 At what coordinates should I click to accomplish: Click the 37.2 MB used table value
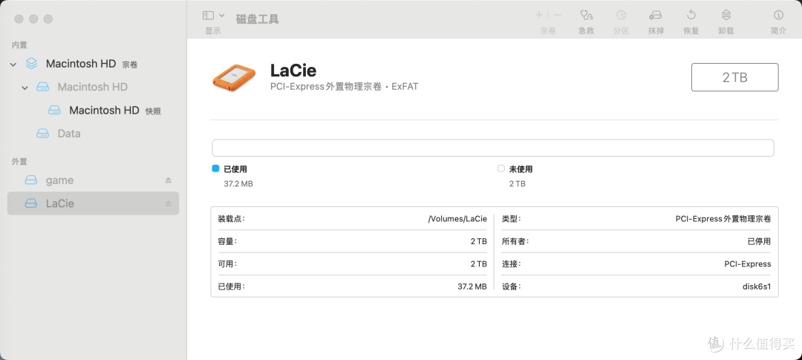472,287
